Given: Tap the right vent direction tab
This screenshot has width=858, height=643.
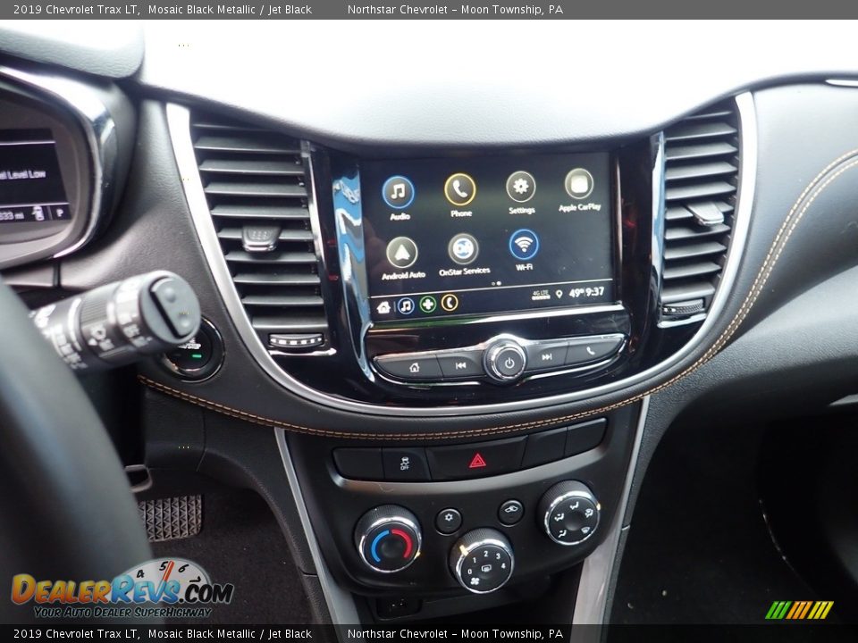Looking at the screenshot, I should [705, 213].
